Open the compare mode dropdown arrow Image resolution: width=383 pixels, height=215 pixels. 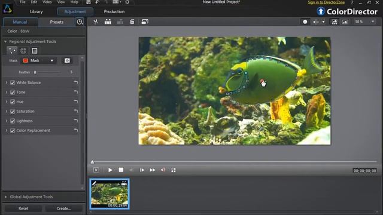click(x=323, y=22)
